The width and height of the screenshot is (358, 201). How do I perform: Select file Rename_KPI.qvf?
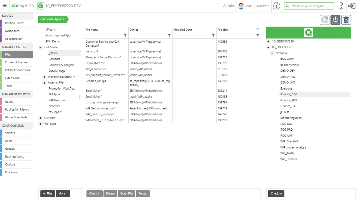point(96,81)
